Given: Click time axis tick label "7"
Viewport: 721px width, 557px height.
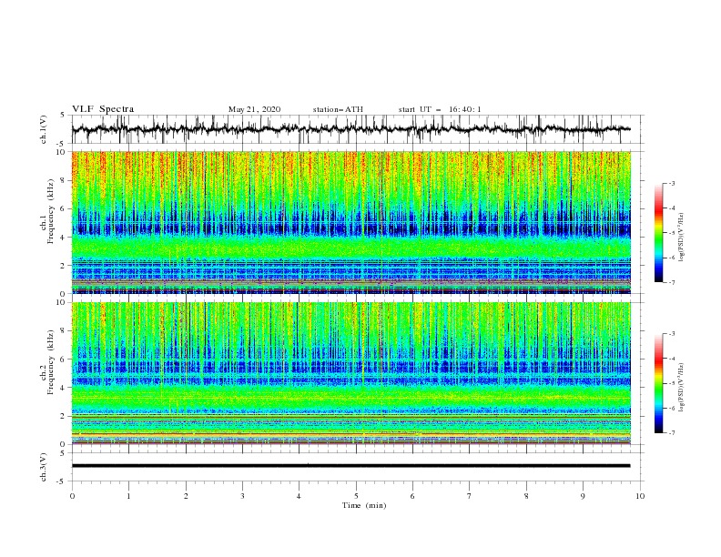Looking at the screenshot, I should (470, 496).
